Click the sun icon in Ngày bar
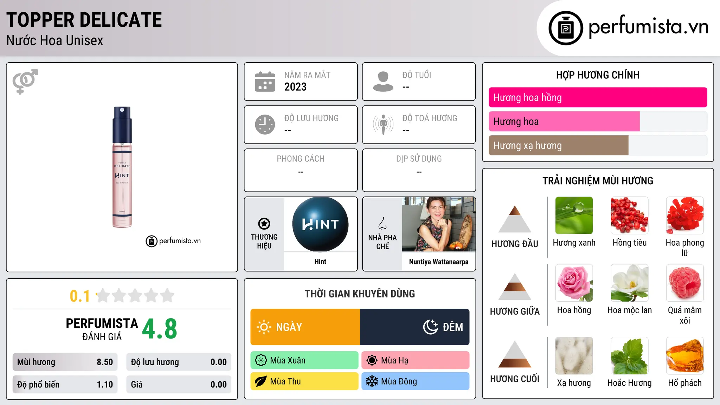Viewport: 720px width, 405px height. 264,327
